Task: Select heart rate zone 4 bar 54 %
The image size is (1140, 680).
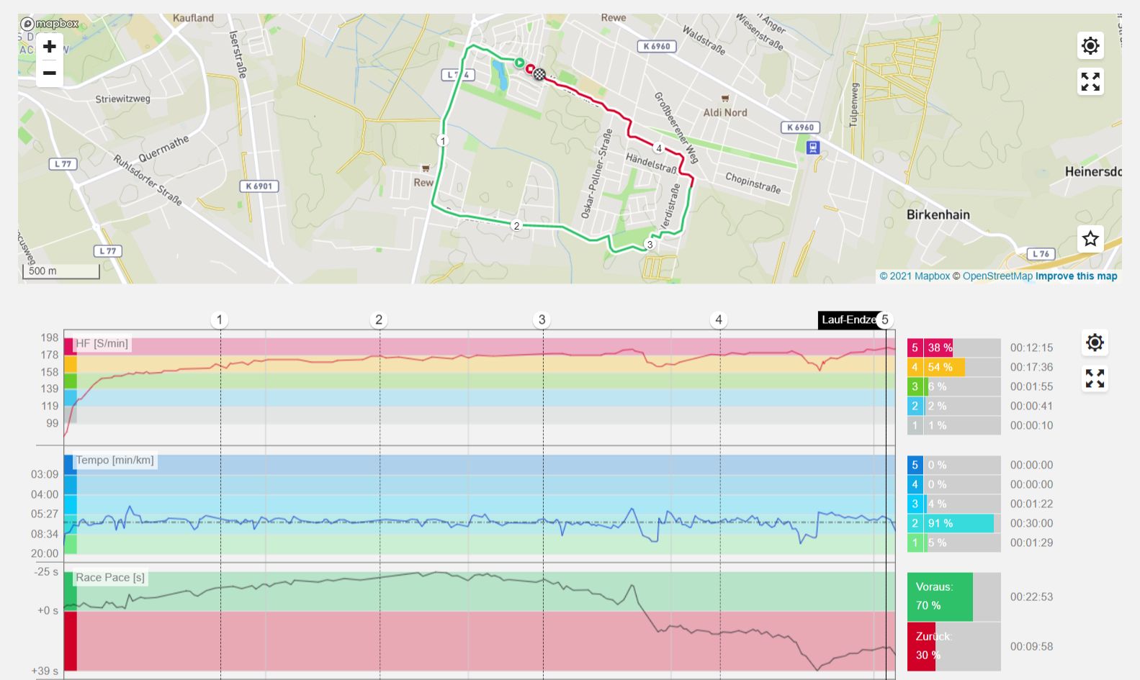Action: 953,367
